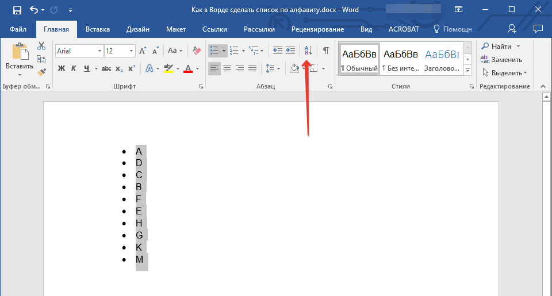This screenshot has width=552, height=296.
Task: Clear all formatting with the eraser icon
Action: [197, 51]
